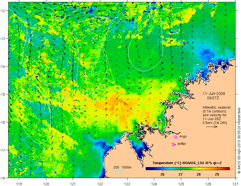Click the magenta drifter arrow symbol
241x186 pixels.
[x=174, y=144]
